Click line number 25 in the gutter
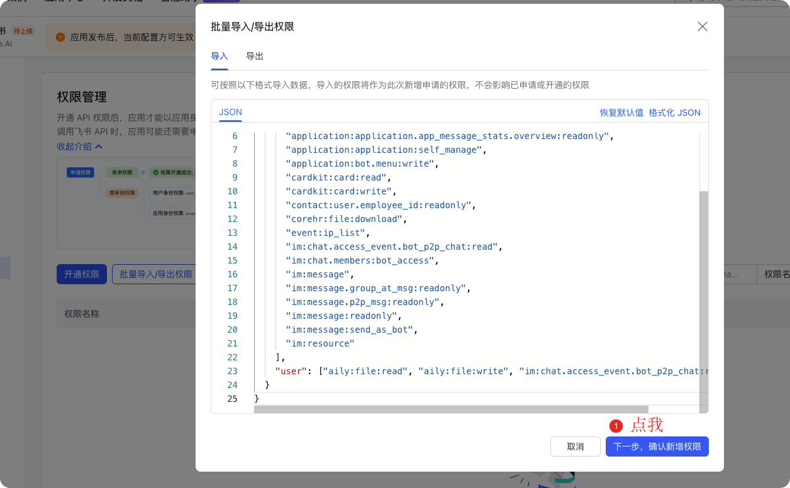This screenshot has height=488, width=790. tap(232, 399)
